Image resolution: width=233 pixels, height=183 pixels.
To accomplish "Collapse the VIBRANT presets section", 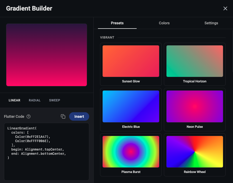I will pyautogui.click(x=107, y=37).
